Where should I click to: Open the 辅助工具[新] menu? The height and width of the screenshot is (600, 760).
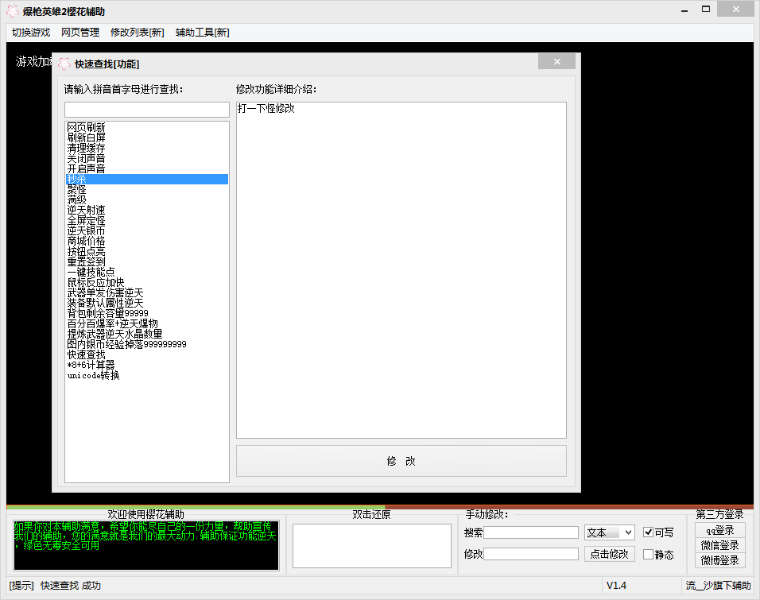click(202, 33)
